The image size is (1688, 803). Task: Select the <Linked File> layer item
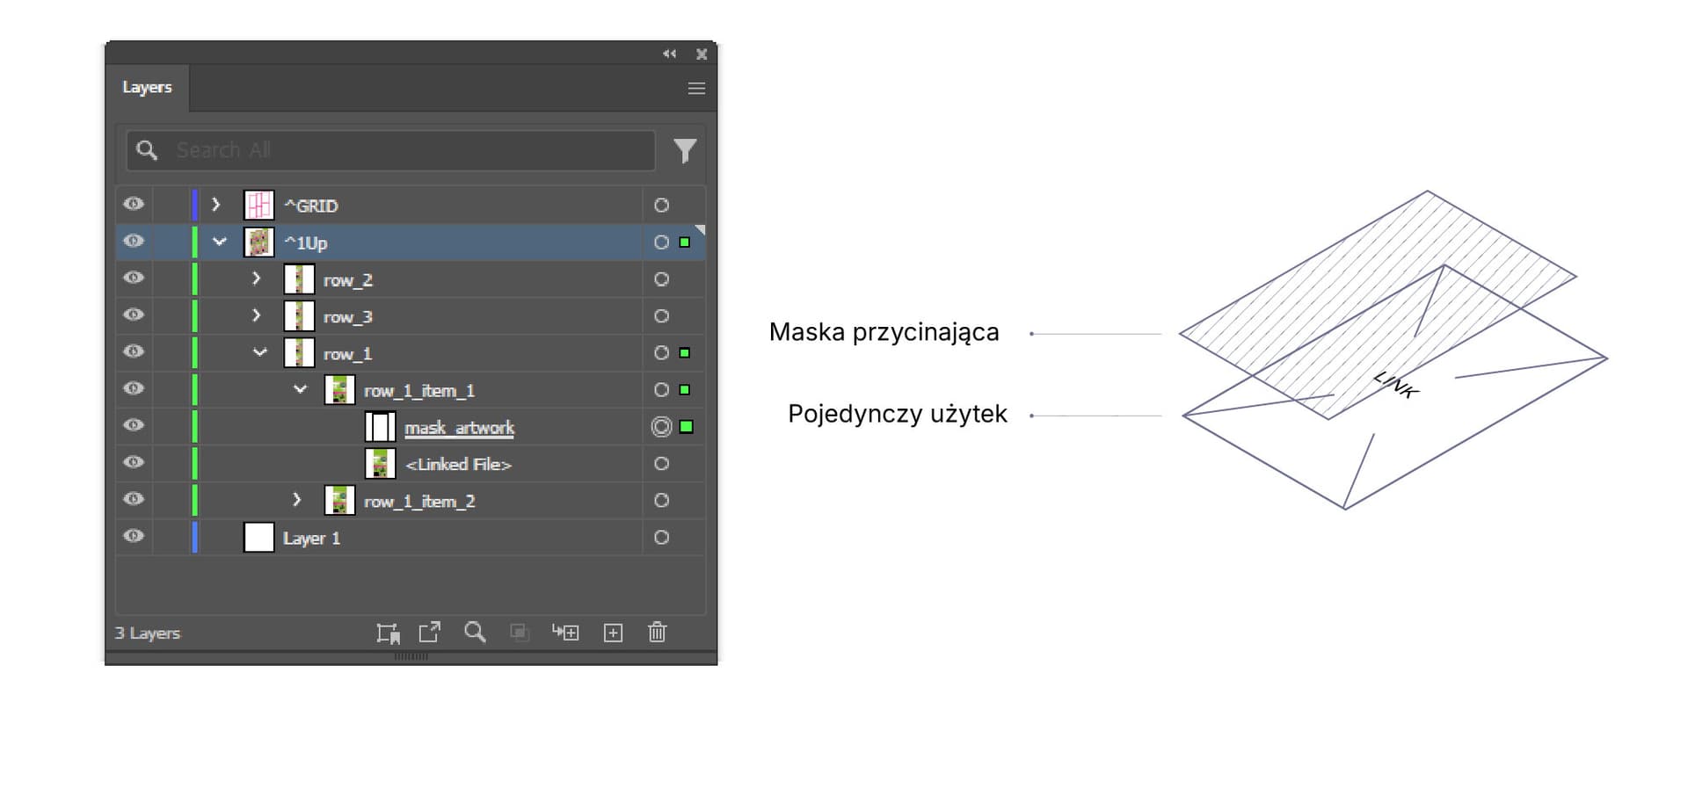(x=458, y=464)
